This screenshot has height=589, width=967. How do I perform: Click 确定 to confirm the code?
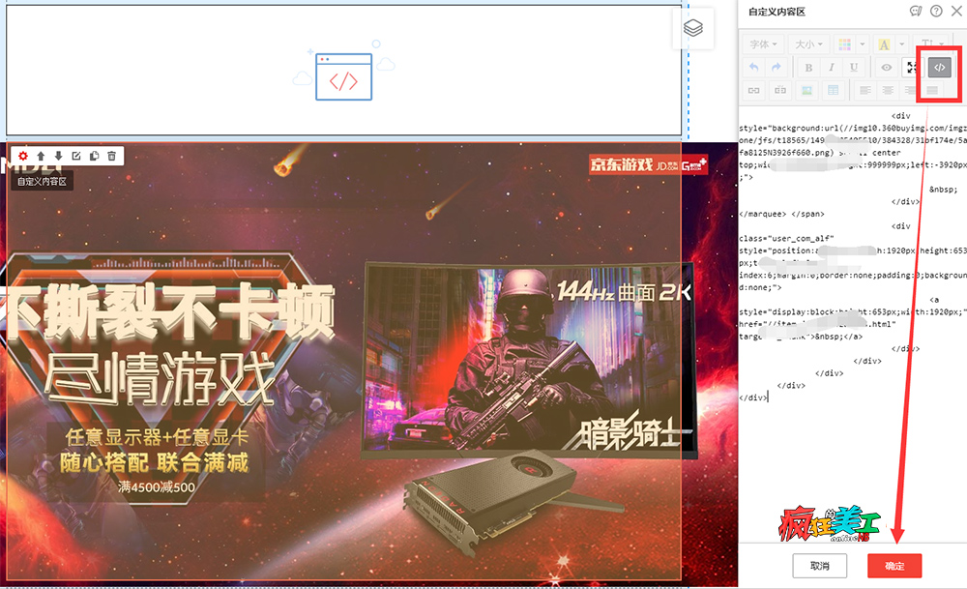894,566
